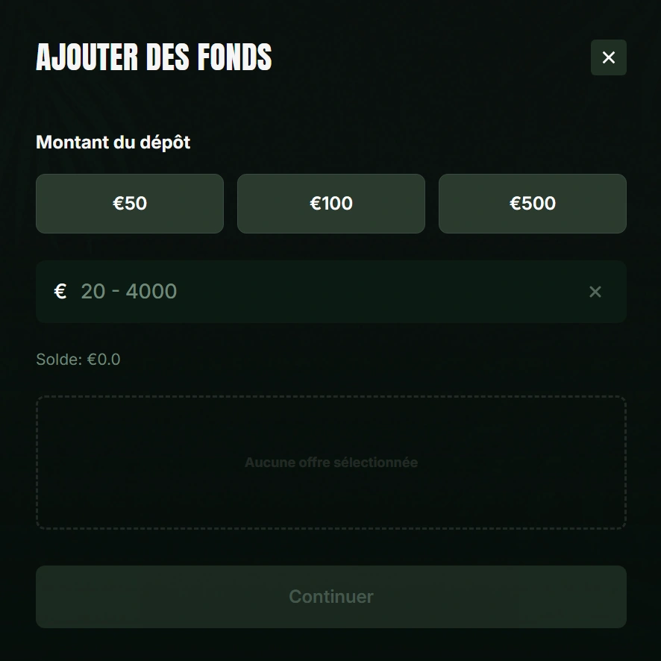Confirm deposit with the Continuer action
The width and height of the screenshot is (661, 661).
tap(331, 596)
